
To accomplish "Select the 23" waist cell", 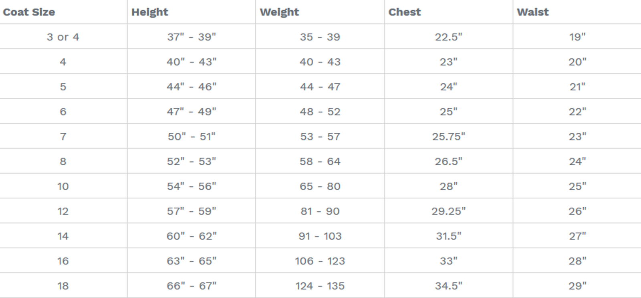I will [577, 136].
